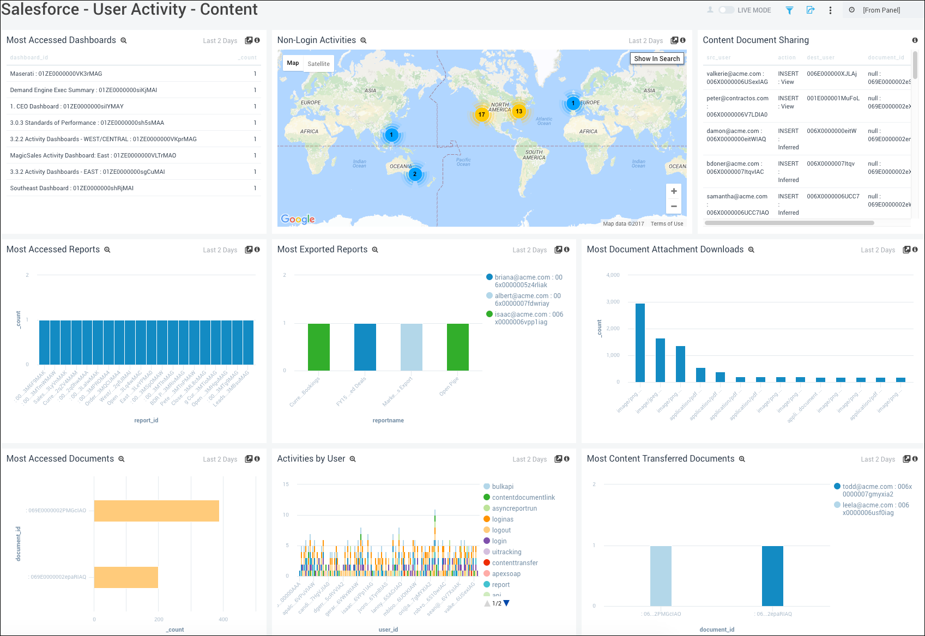Viewport: 925px width, 636px height.
Task: Click the magnifier icon next to Activities by User
Action: (352, 459)
